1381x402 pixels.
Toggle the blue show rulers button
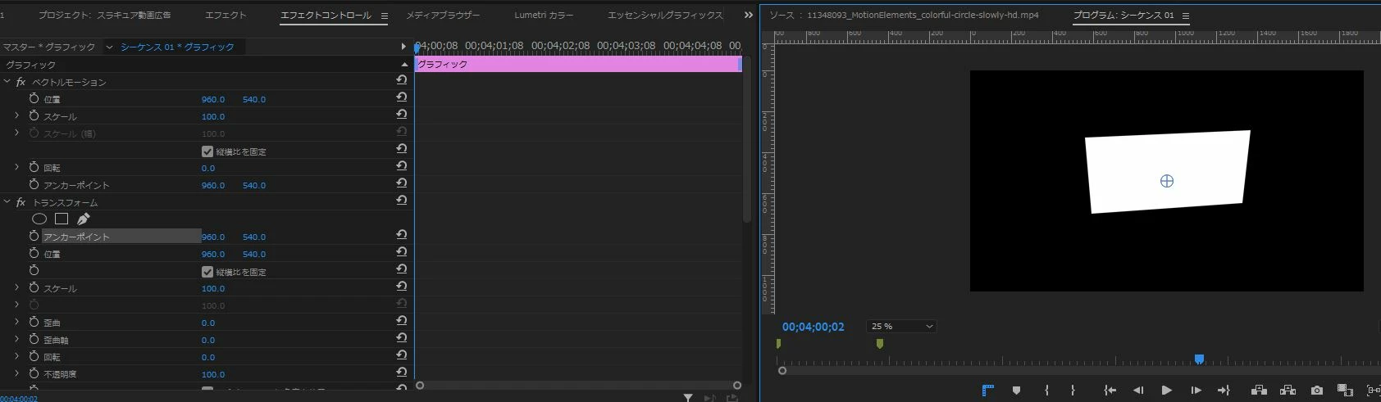[987, 391]
